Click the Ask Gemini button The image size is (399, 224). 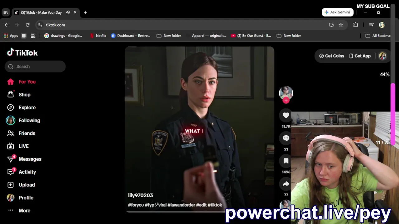click(338, 12)
